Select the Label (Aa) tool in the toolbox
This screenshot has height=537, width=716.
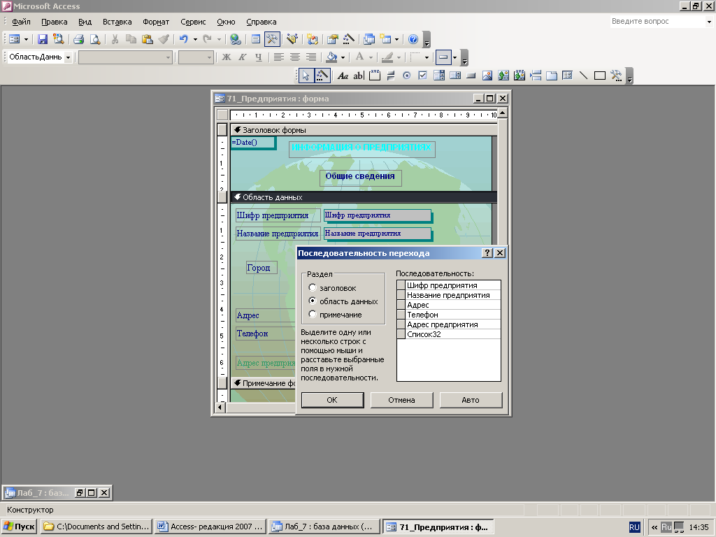343,76
